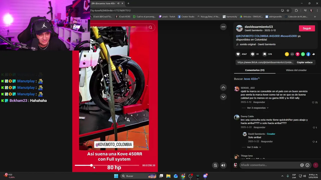Open more share options arrow
321x180 pixels.
[x=313, y=54]
